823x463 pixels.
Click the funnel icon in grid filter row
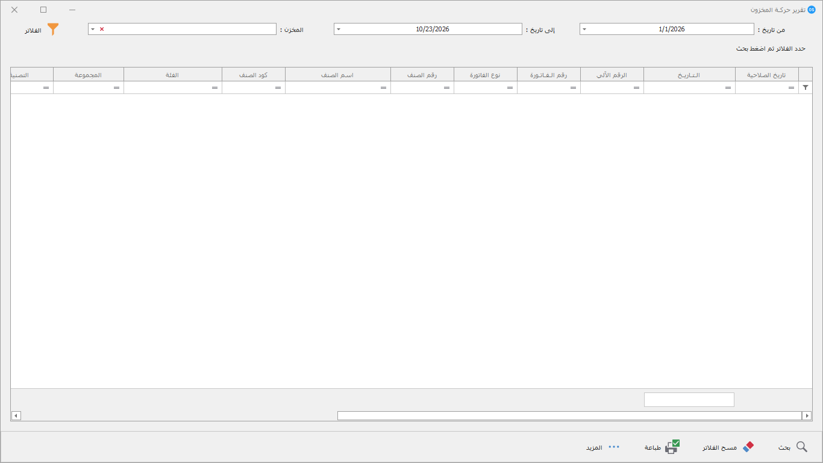coord(806,87)
